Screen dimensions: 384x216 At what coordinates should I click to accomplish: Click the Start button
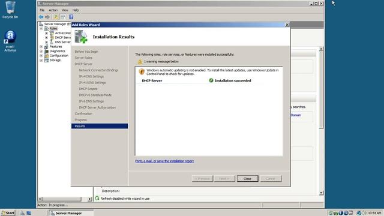click(8, 213)
